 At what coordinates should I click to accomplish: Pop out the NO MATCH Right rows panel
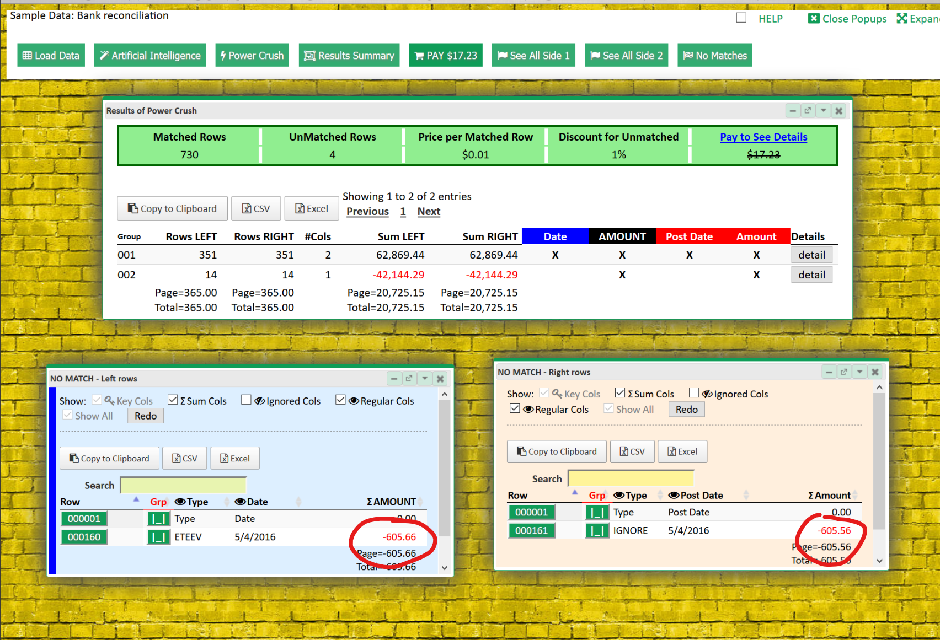point(843,372)
